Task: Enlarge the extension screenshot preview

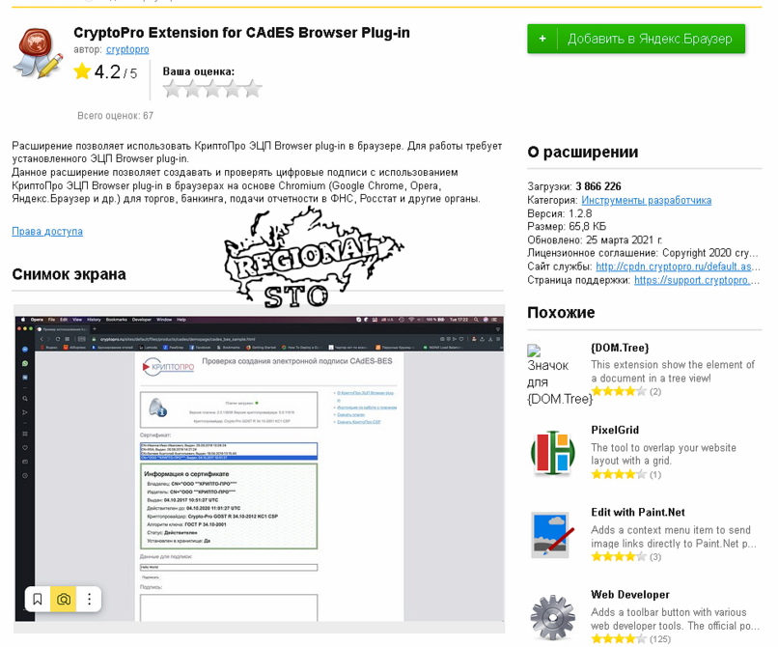Action: coord(259,468)
